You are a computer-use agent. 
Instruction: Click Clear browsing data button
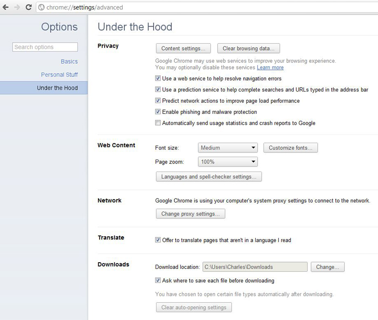point(248,48)
